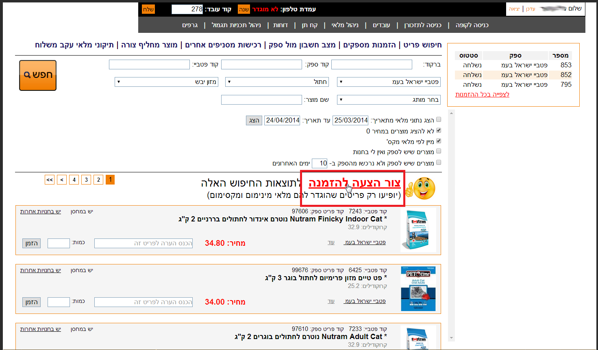Enable הצג נתוני מלאי מתאריך checkbox
The image size is (598, 350).
point(439,120)
